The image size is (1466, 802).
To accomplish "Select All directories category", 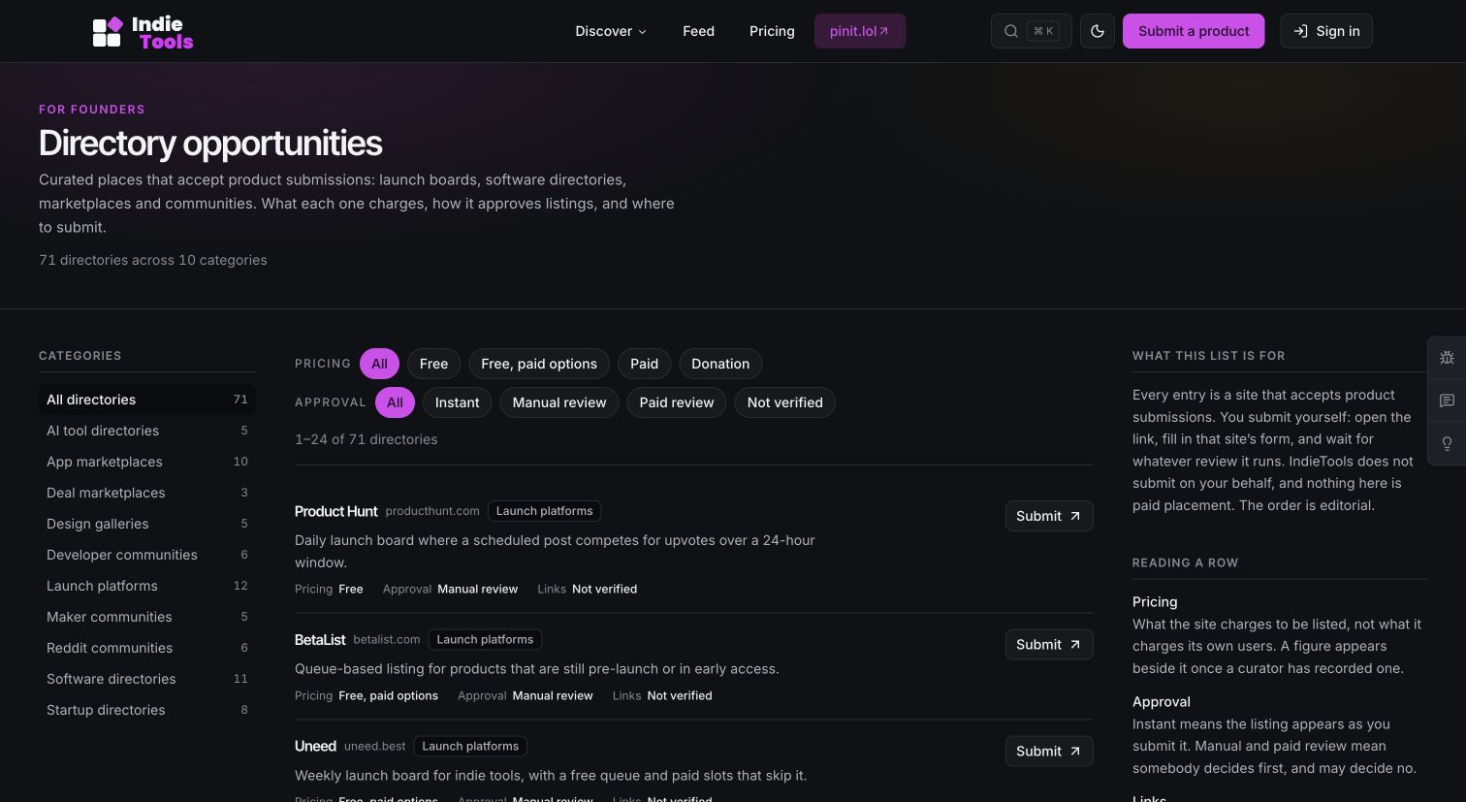I will [147, 400].
